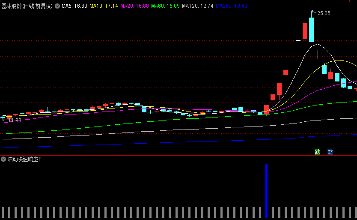Select the MA250: 10.46 indicator label
Screen dimensions: 357x220
pyautogui.click(x=232, y=6)
